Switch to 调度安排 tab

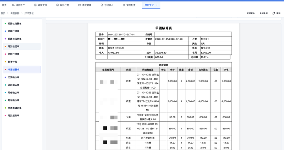[x=40, y=5]
